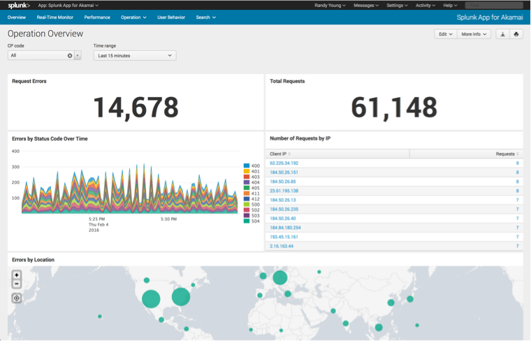531x341 pixels.
Task: Click the Splunk logo
Action: [19, 6]
